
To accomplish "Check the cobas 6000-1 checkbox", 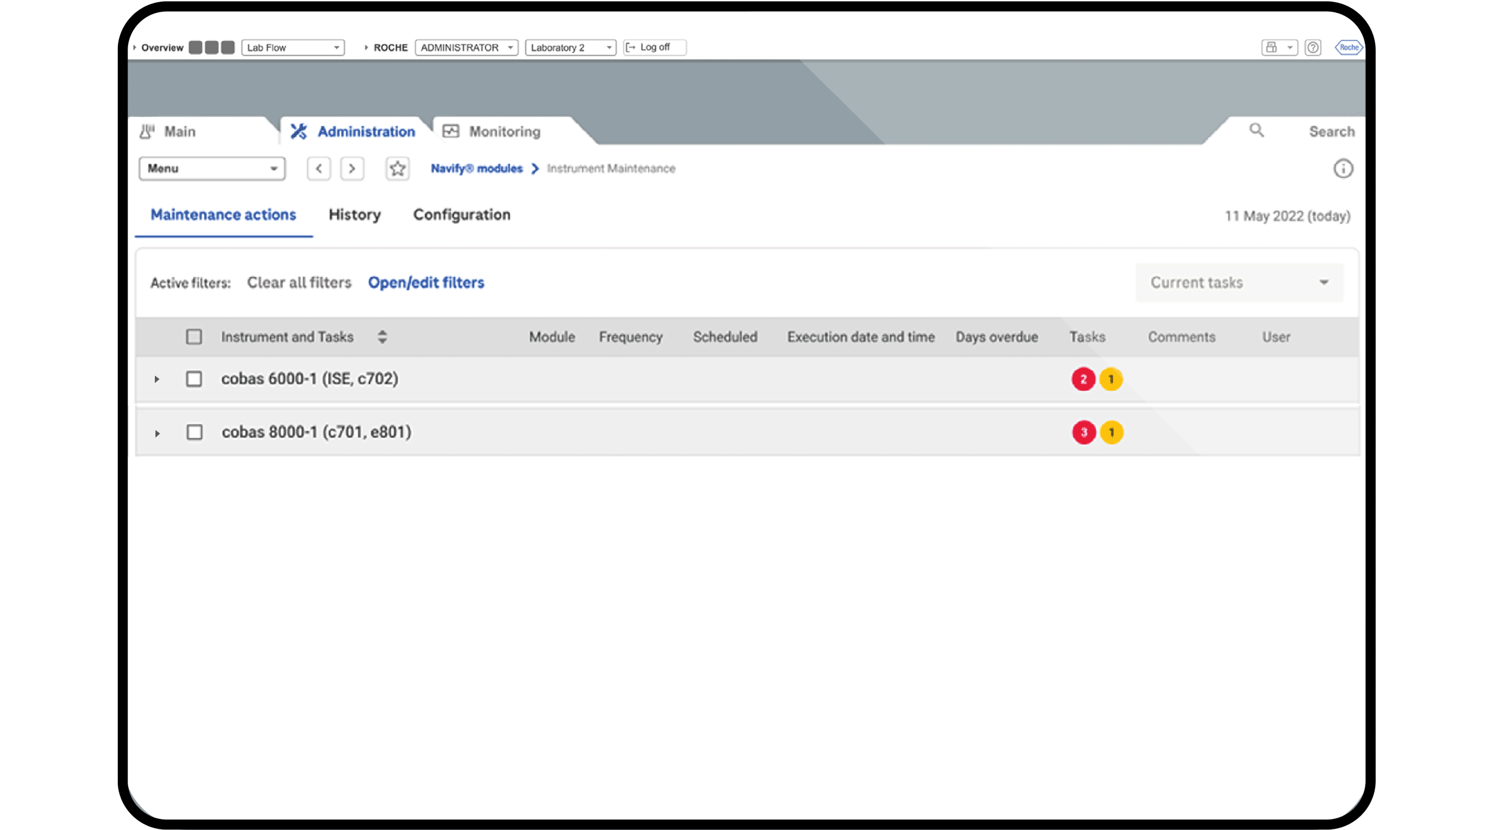I will point(194,379).
